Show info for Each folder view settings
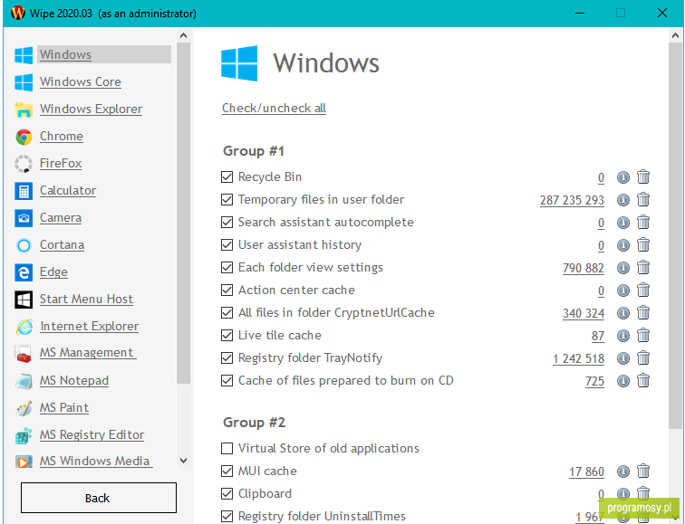 623,268
